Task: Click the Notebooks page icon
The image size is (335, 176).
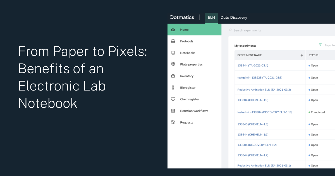Action: tap(173, 53)
